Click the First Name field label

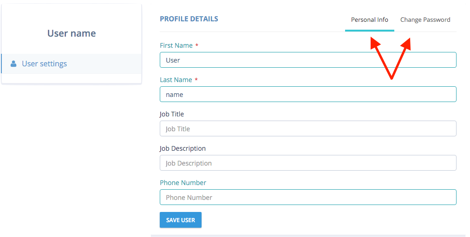click(176, 45)
